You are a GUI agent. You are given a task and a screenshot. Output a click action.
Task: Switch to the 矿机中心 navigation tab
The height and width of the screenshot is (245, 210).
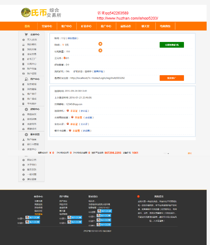pos(86,26)
